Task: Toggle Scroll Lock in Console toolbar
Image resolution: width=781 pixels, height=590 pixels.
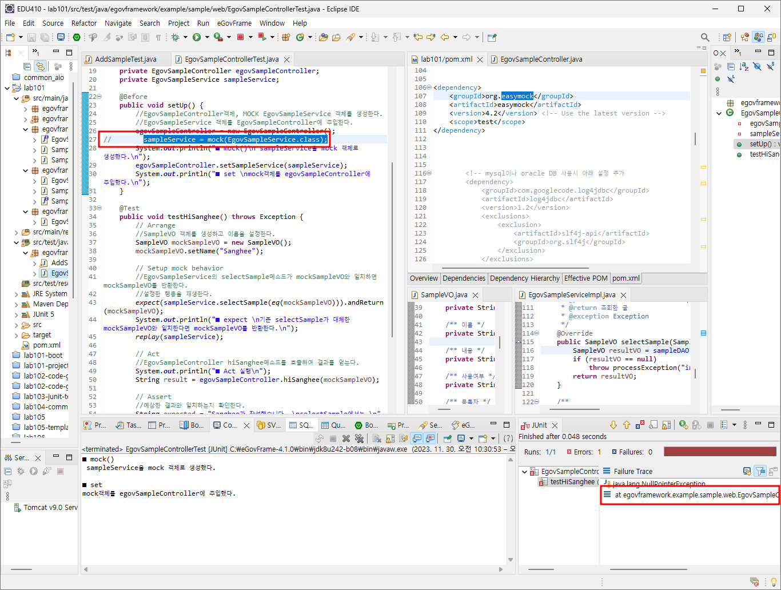Action: click(x=390, y=438)
